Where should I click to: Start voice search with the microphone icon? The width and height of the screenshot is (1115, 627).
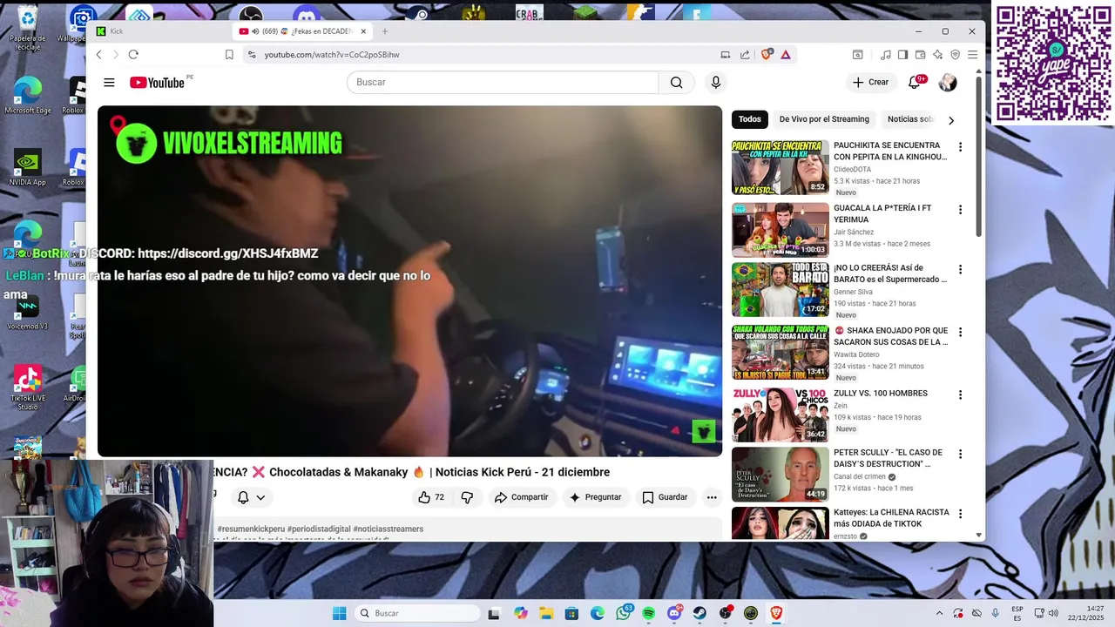(716, 82)
